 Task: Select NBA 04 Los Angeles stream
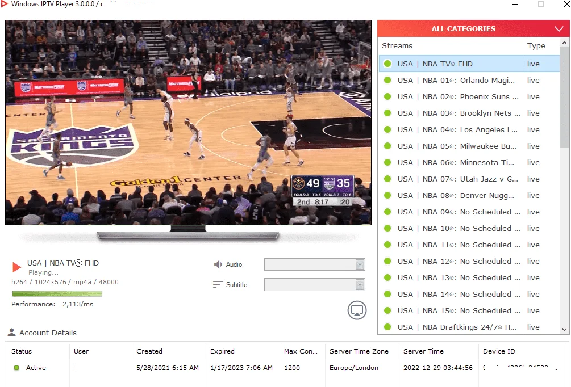pyautogui.click(x=469, y=129)
